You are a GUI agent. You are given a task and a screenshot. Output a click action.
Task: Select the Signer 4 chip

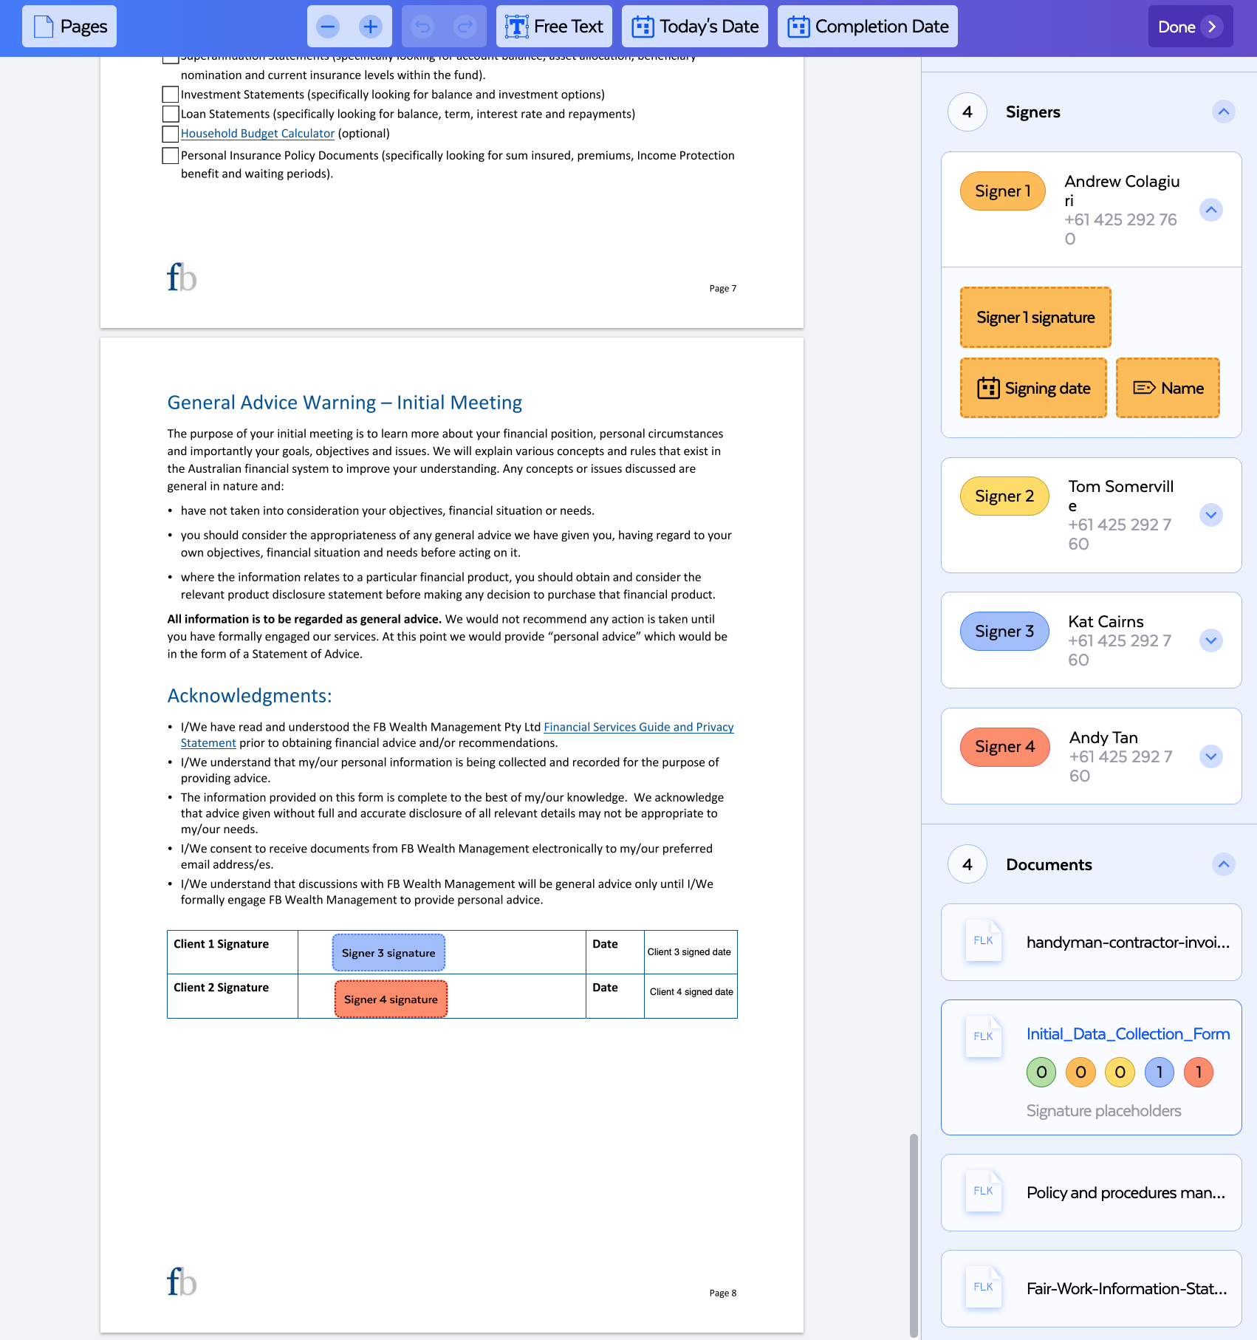pyautogui.click(x=1004, y=747)
